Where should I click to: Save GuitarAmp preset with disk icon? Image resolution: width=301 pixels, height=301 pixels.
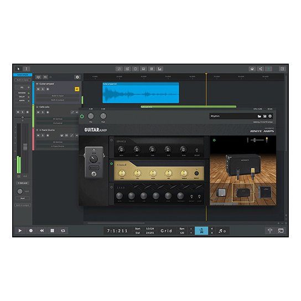point(264,116)
